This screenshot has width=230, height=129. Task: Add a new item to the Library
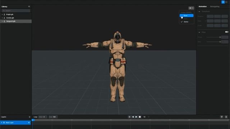pos(29,6)
